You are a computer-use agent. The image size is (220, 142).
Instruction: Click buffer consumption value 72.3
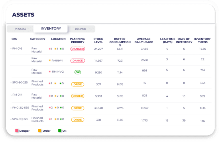coord(120,61)
